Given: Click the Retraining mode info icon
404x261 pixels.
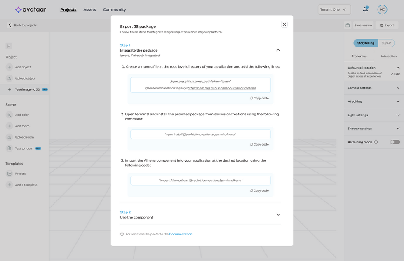Looking at the screenshot, I should coord(376,142).
